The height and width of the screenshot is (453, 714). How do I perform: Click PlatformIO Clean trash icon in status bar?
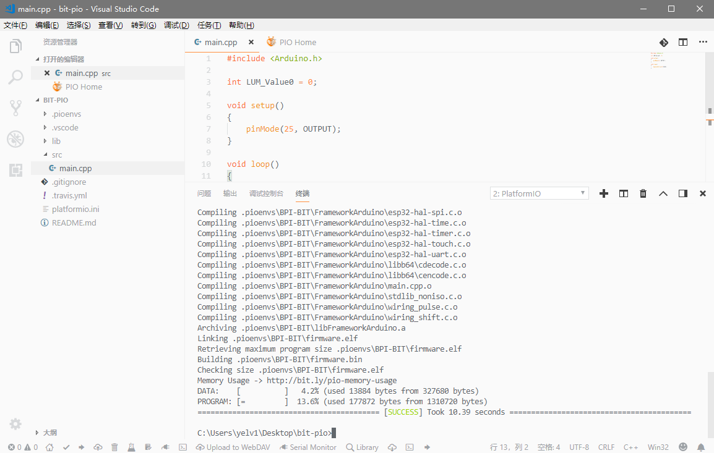point(114,447)
